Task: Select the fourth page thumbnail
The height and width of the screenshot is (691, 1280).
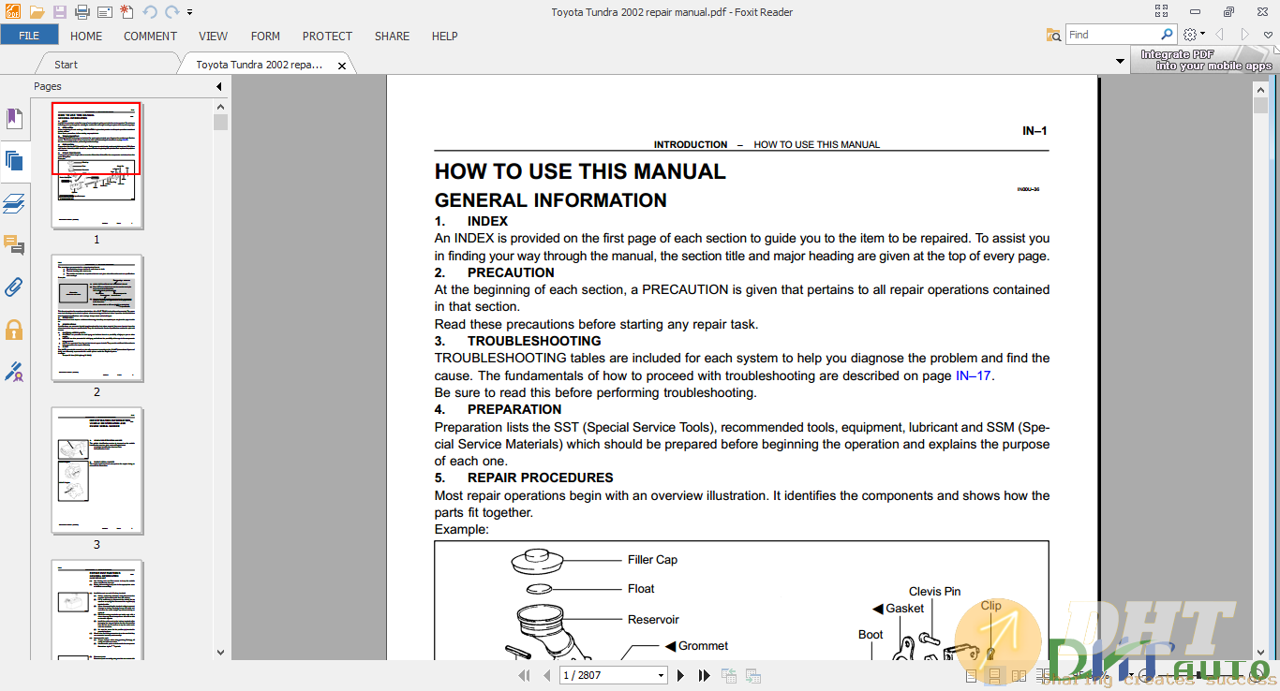Action: [x=97, y=610]
